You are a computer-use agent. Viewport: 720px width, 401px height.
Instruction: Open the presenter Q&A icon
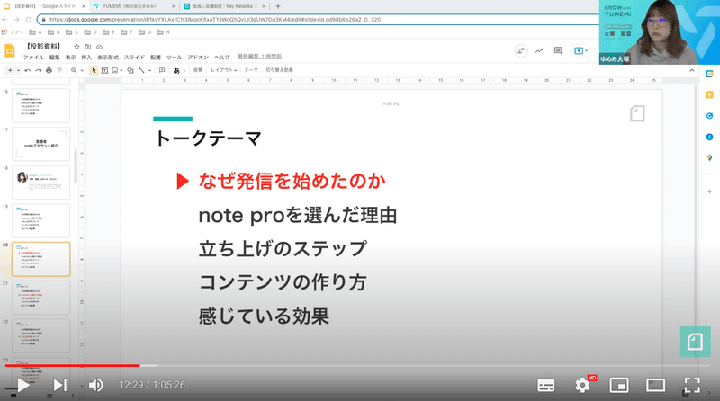(x=521, y=51)
